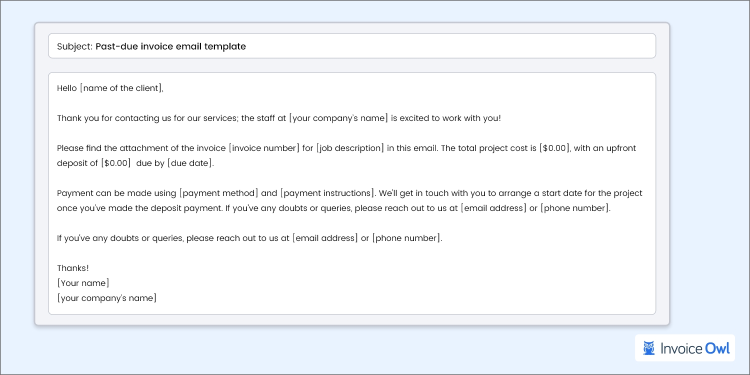
Task: Click the total project cost [$0.00] amount
Action: 554,148
